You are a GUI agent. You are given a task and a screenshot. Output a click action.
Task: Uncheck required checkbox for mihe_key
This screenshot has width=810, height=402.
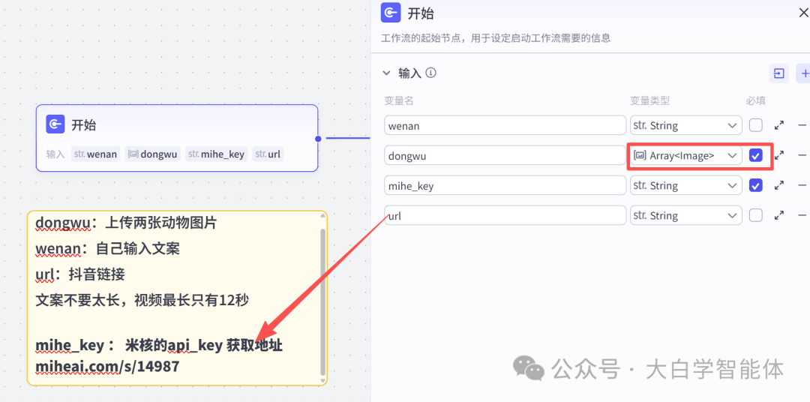(756, 185)
